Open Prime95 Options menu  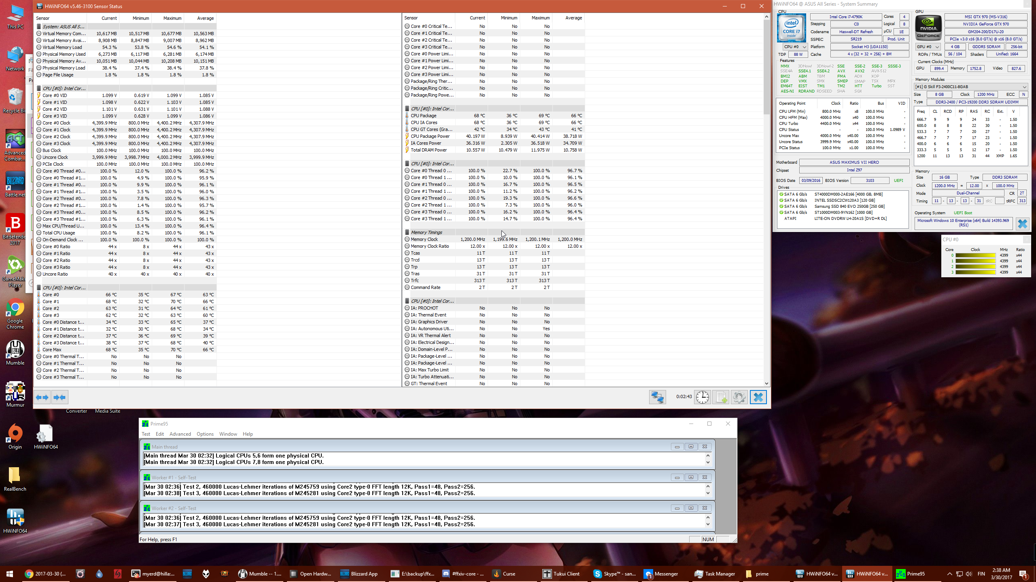pyautogui.click(x=205, y=434)
